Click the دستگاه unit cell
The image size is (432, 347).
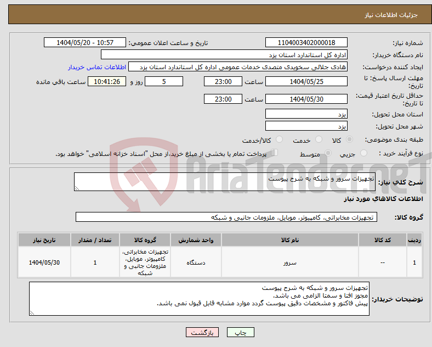click(x=196, y=262)
